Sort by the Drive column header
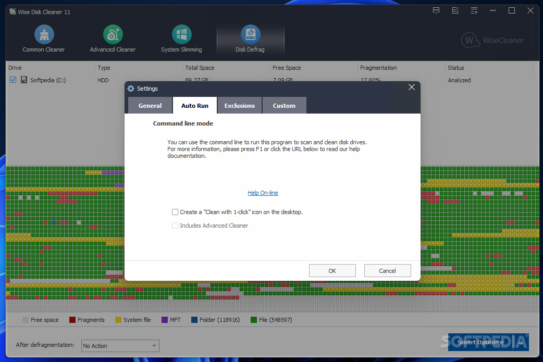Screen dimensions: 543x362 click(x=51, y=68)
